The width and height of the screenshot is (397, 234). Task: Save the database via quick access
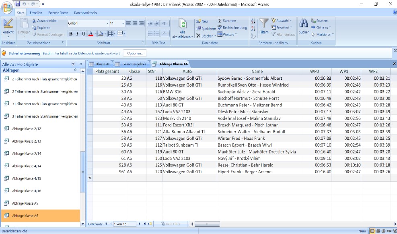click(18, 4)
